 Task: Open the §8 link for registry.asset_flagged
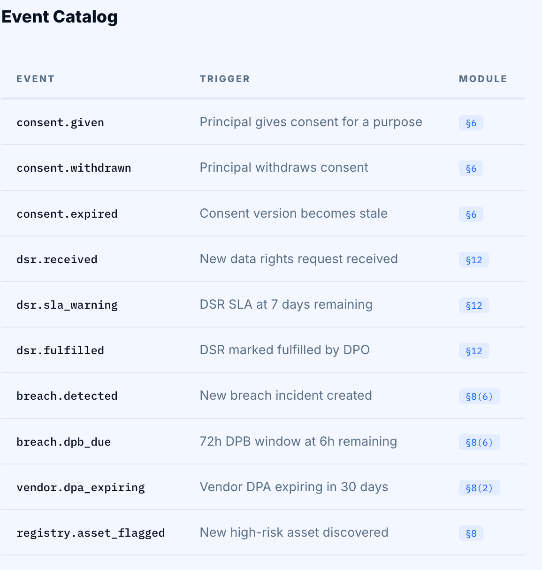471,533
